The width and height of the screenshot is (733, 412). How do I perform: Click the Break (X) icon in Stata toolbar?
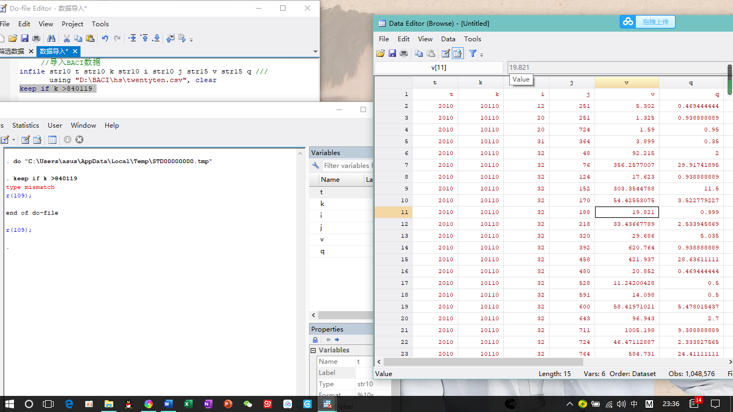(x=79, y=139)
